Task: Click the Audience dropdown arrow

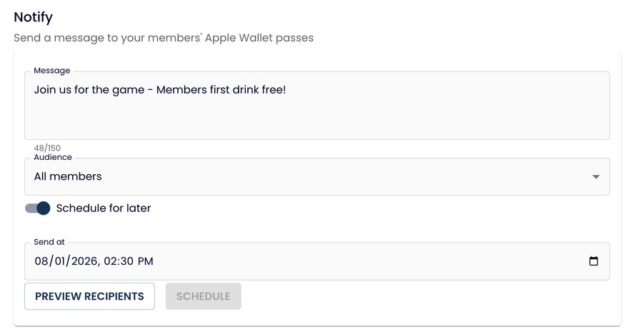Action: (596, 176)
